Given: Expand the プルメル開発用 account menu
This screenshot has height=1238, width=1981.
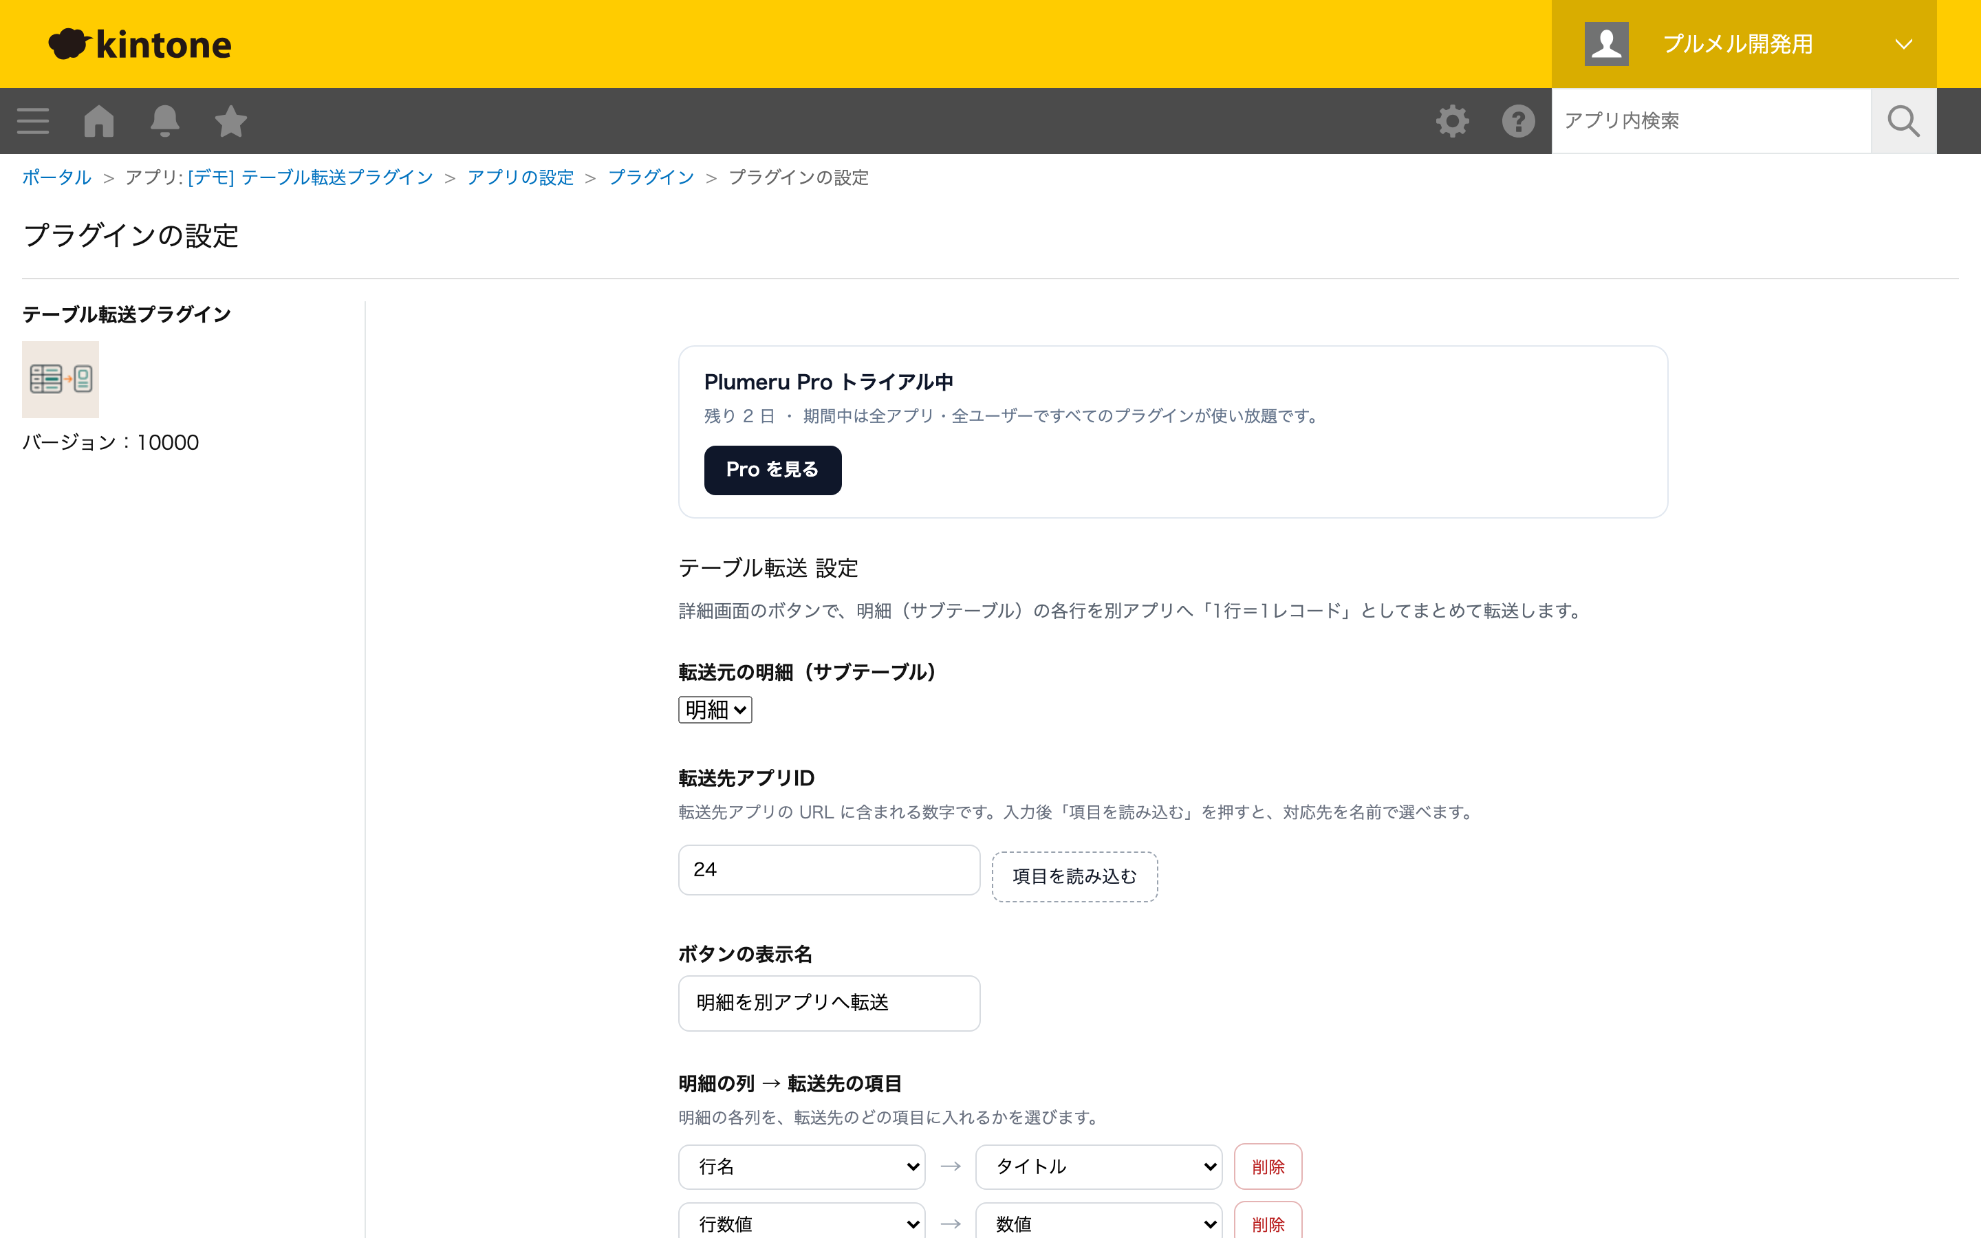Looking at the screenshot, I should [x=1744, y=44].
